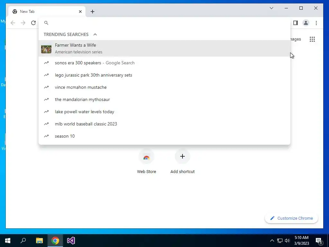
Task: Open the notification center icon
Action: tap(319, 241)
